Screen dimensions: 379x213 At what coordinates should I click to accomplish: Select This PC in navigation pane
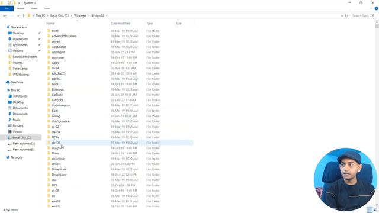point(15,90)
